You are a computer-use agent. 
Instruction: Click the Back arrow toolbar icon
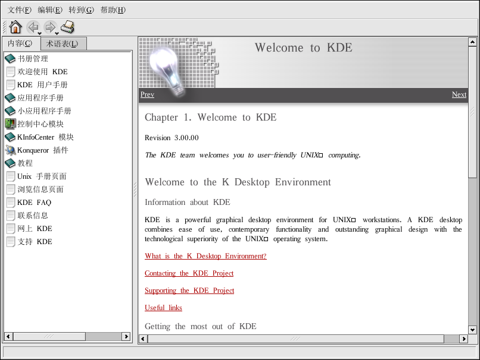[x=33, y=27]
